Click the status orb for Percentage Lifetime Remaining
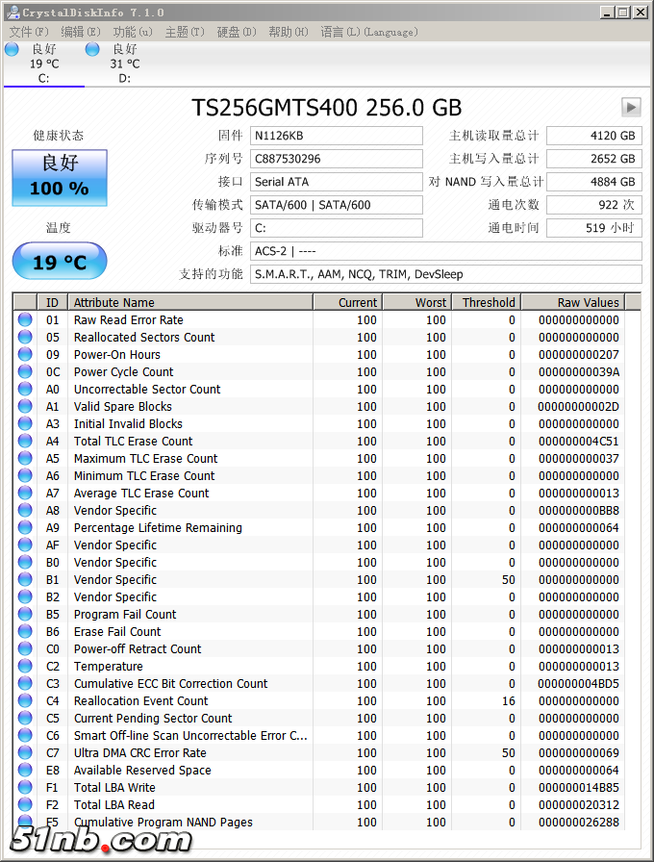 25,527
